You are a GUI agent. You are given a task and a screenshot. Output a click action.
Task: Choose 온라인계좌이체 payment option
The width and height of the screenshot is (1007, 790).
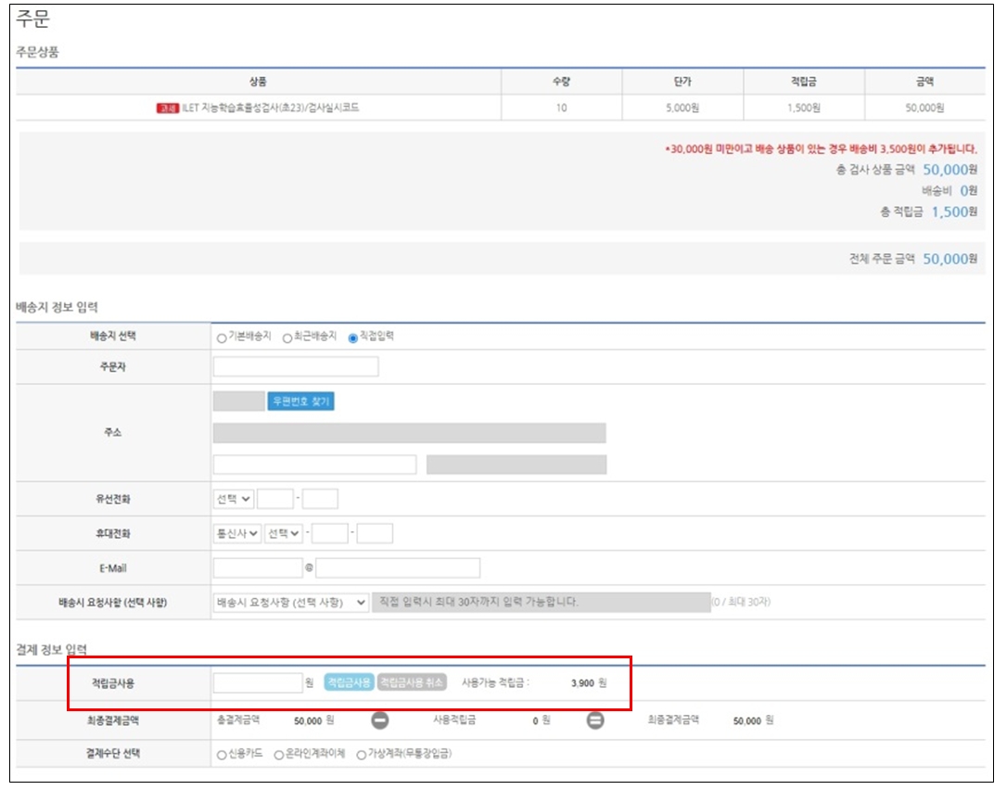point(279,755)
